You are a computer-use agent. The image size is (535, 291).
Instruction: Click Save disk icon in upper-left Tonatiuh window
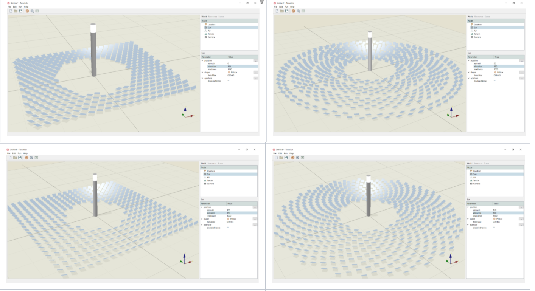(20, 11)
